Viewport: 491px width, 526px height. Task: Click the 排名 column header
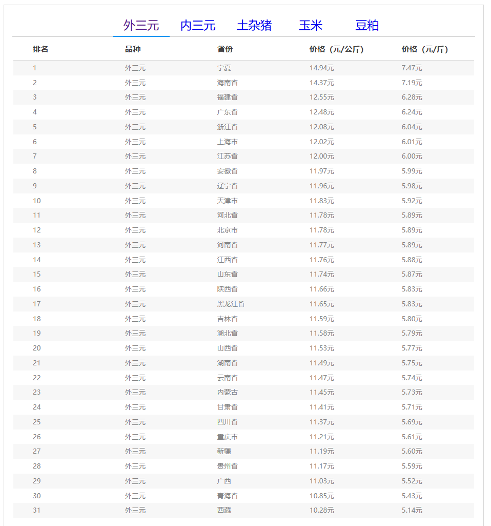click(x=40, y=49)
